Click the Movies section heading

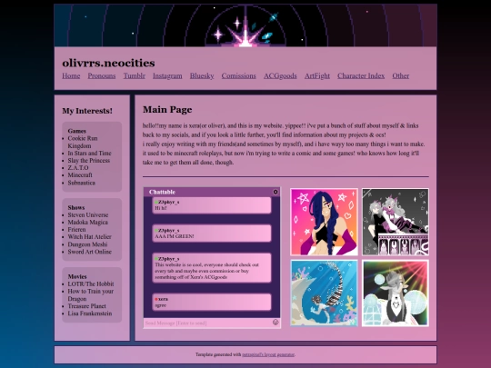tap(77, 276)
